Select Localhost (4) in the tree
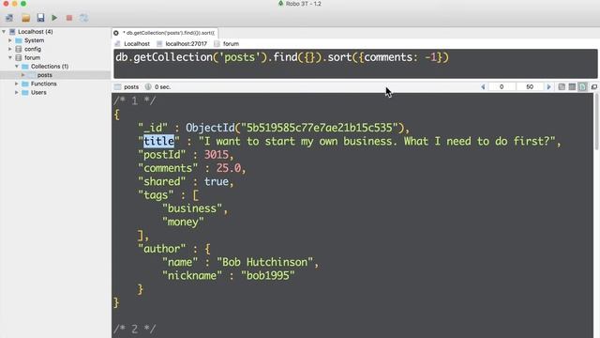The width and height of the screenshot is (600, 338). pyautogui.click(x=36, y=31)
